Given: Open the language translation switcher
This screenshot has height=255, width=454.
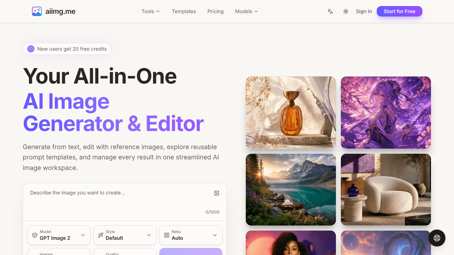Looking at the screenshot, I should click(330, 11).
